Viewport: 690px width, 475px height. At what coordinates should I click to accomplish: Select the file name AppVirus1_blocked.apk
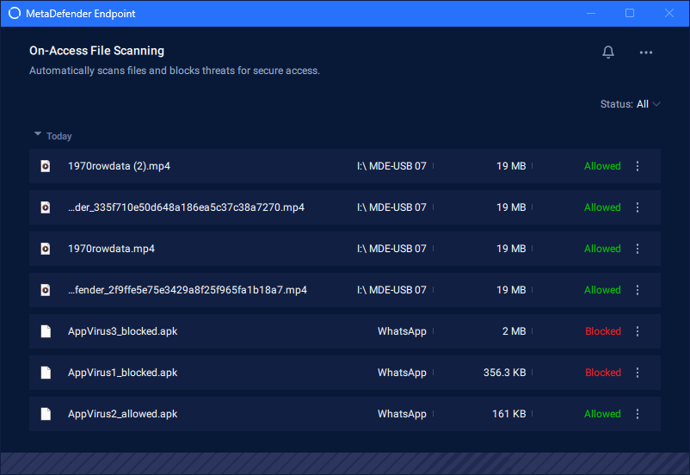(122, 373)
